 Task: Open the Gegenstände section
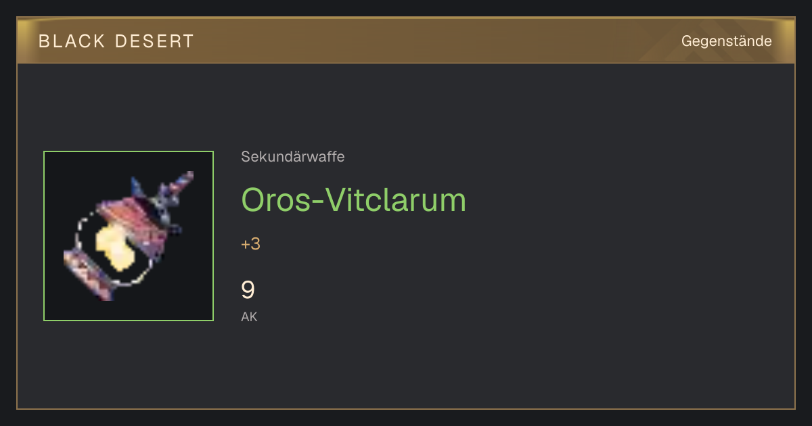[x=726, y=41]
